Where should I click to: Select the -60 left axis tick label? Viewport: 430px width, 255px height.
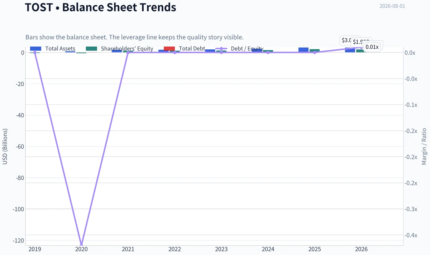tap(20, 147)
